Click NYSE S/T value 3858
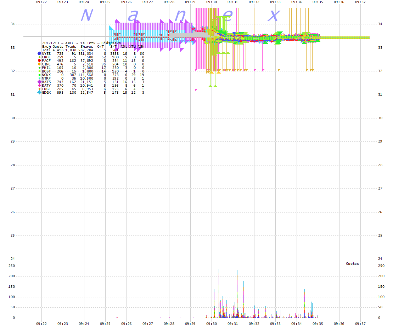The width and height of the screenshot is (393, 326). (114, 53)
